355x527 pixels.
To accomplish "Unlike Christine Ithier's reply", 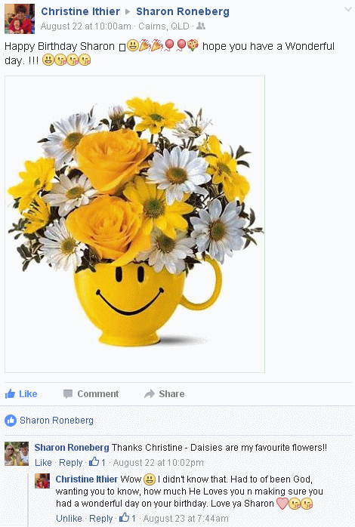I will coord(69,518).
